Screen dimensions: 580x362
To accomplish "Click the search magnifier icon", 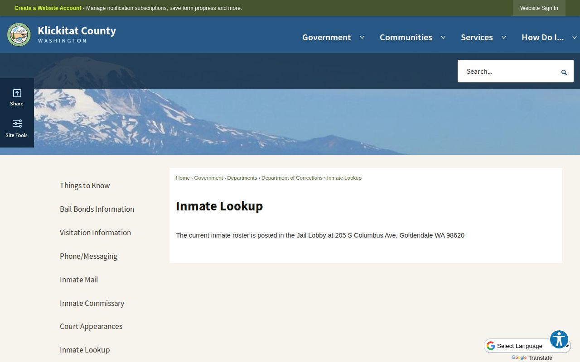I will (564, 72).
